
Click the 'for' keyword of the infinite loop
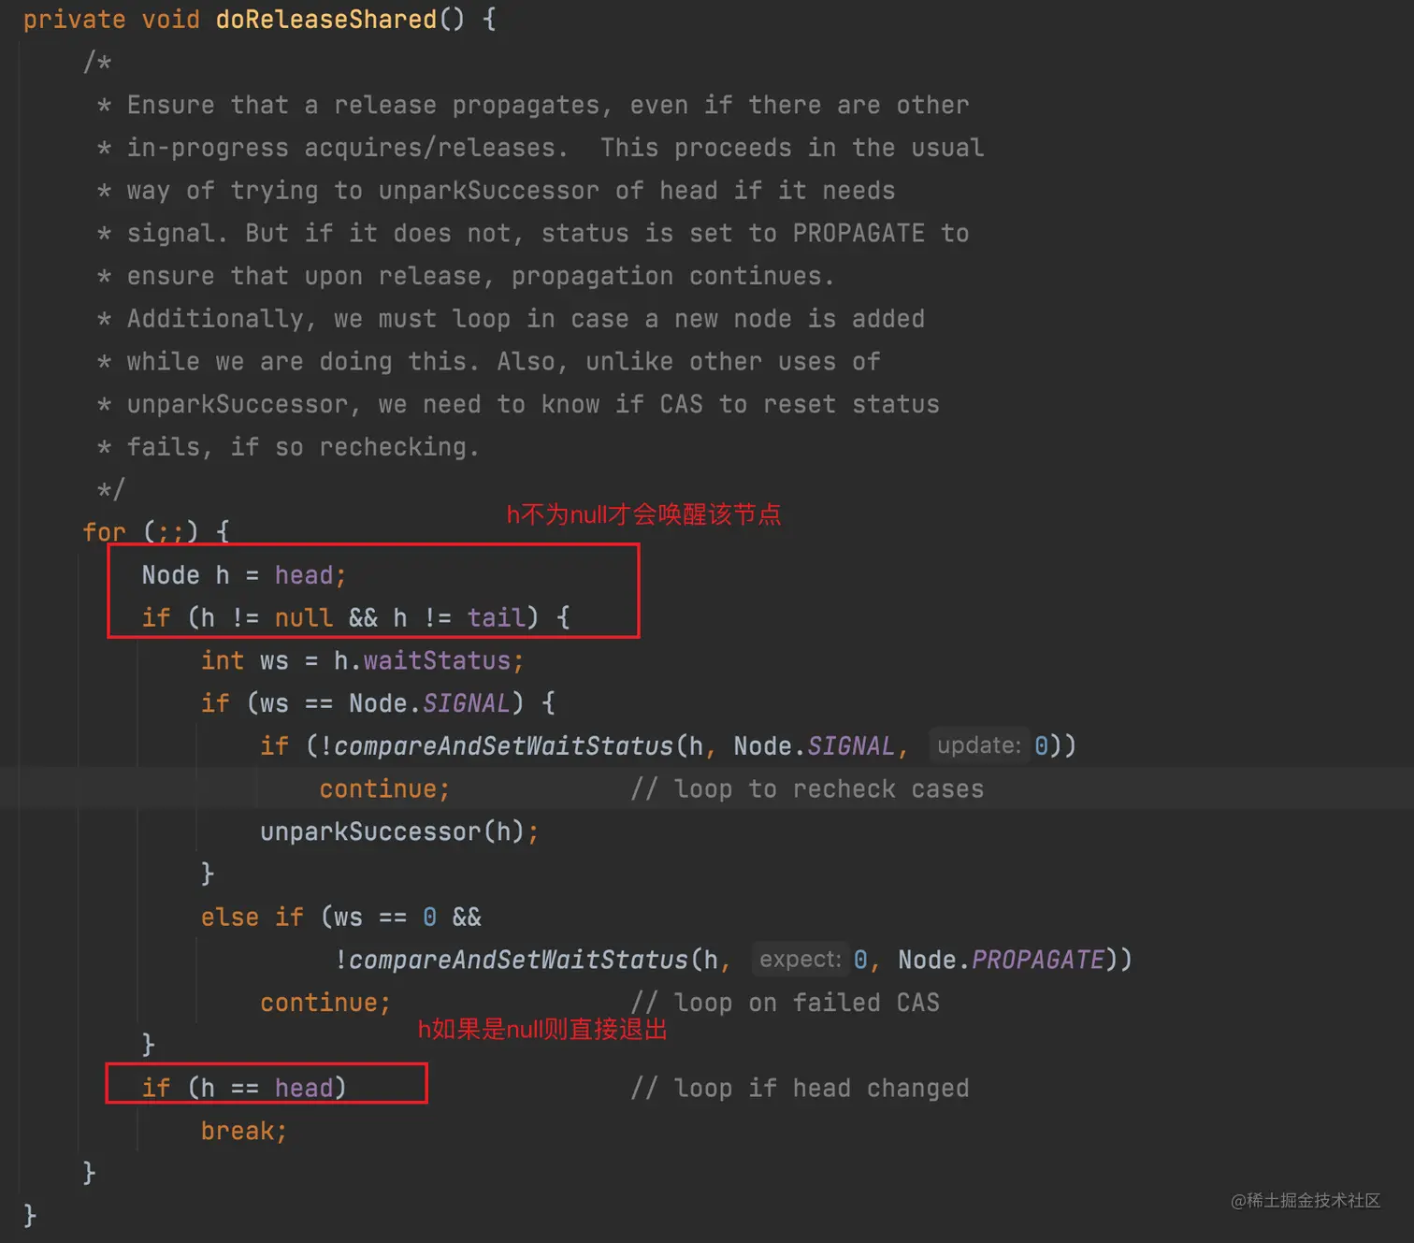[x=104, y=532]
